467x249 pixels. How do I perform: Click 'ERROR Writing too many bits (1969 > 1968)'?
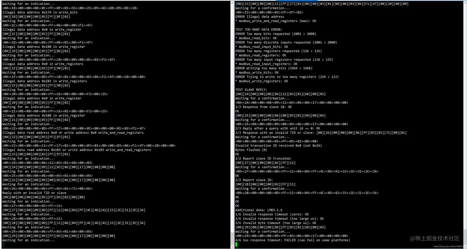[x=274, y=68]
